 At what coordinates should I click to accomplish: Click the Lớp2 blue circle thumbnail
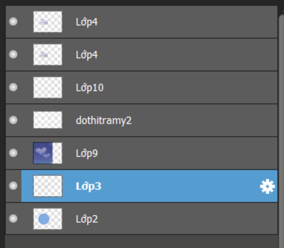[x=48, y=219]
